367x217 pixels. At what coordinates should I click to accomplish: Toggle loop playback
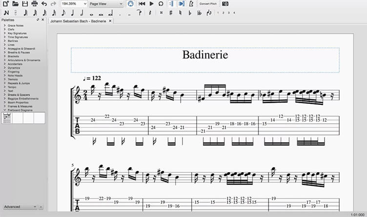tap(161, 4)
